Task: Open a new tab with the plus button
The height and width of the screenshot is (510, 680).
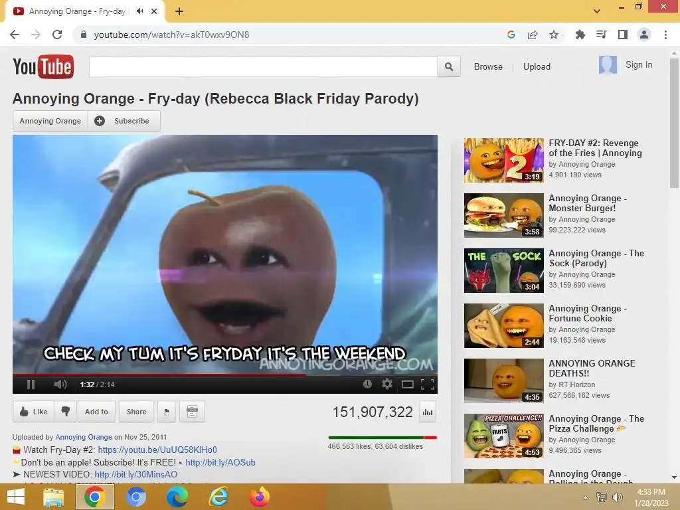Action: click(179, 11)
